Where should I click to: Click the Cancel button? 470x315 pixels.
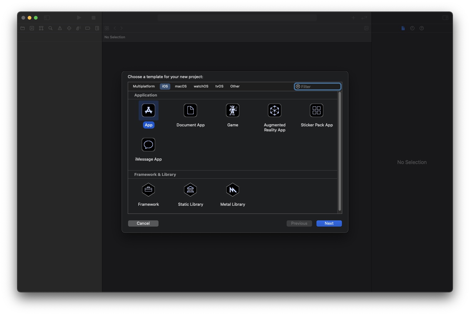click(x=143, y=223)
